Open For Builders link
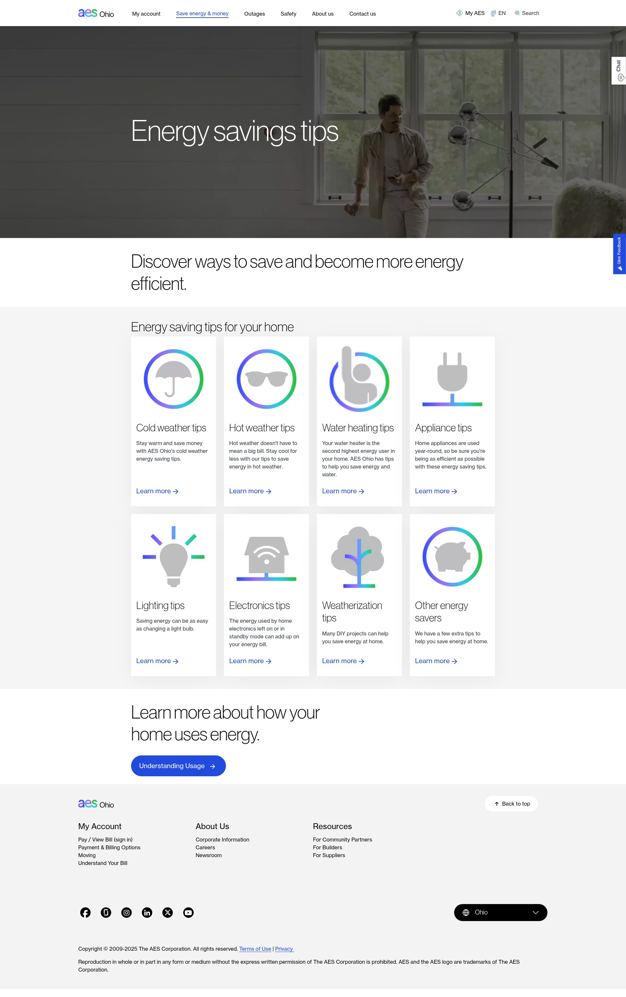The image size is (626, 997). [327, 848]
